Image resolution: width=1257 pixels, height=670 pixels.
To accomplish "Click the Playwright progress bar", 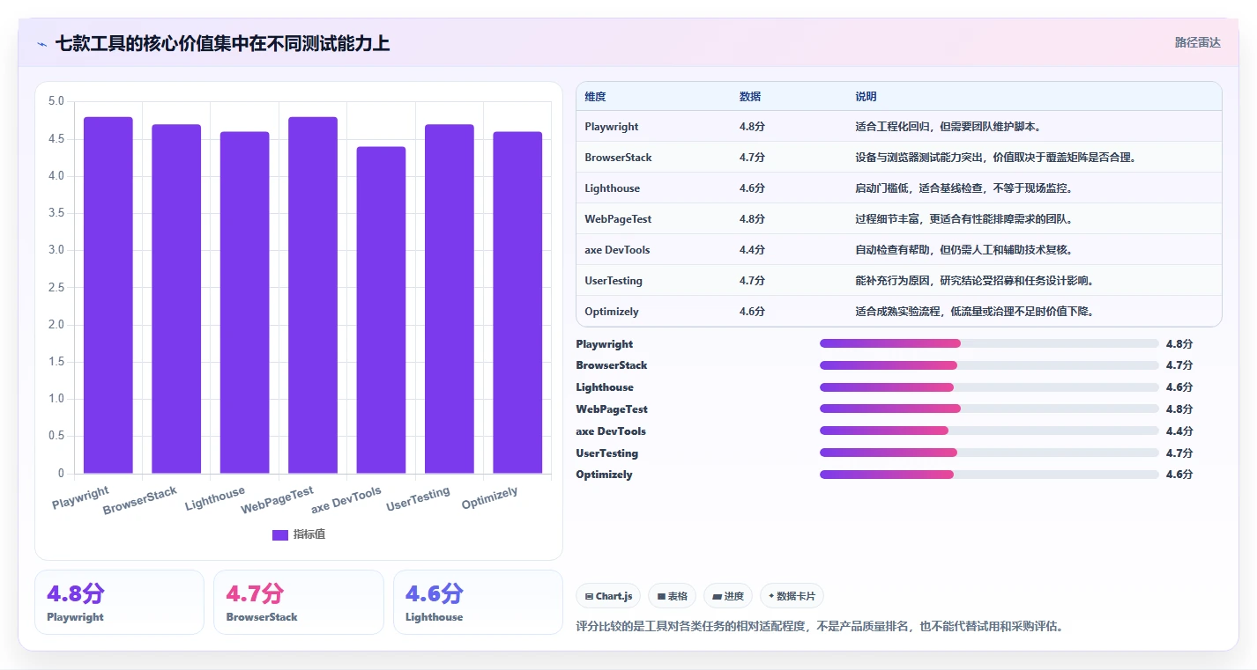I will [x=989, y=343].
